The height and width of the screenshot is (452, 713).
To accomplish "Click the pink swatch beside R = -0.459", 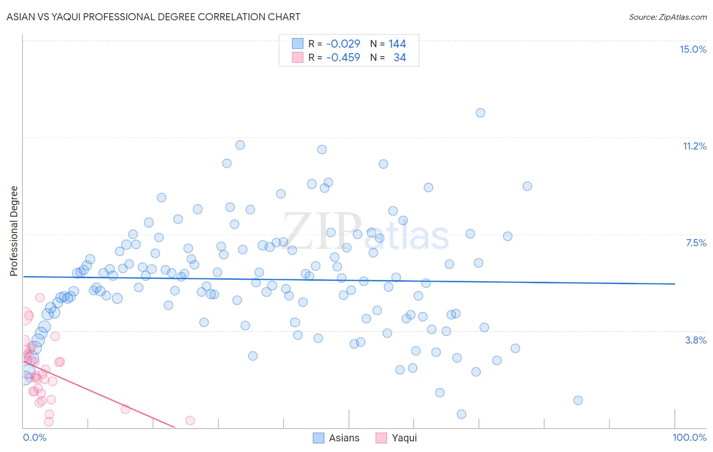I will coord(297,57).
